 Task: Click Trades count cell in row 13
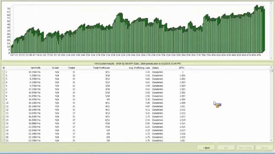coord(74,113)
